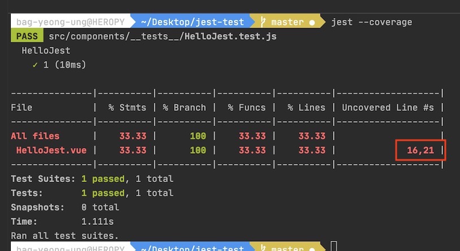Click the git branch icon beside master
This screenshot has width=460, height=251.
tap(263, 22)
